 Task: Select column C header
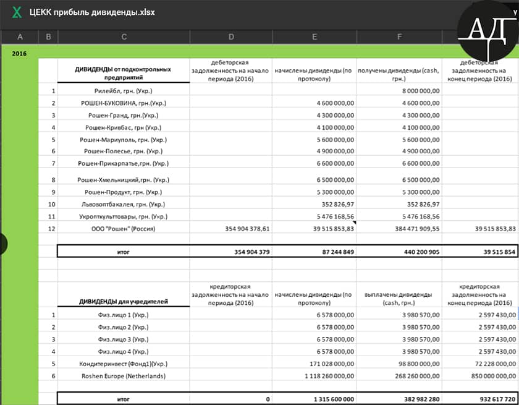[124, 37]
